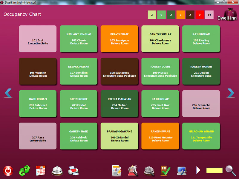Screen dimensions: 239x179
Task: Open the report chart document icon
Action: (x=117, y=170)
